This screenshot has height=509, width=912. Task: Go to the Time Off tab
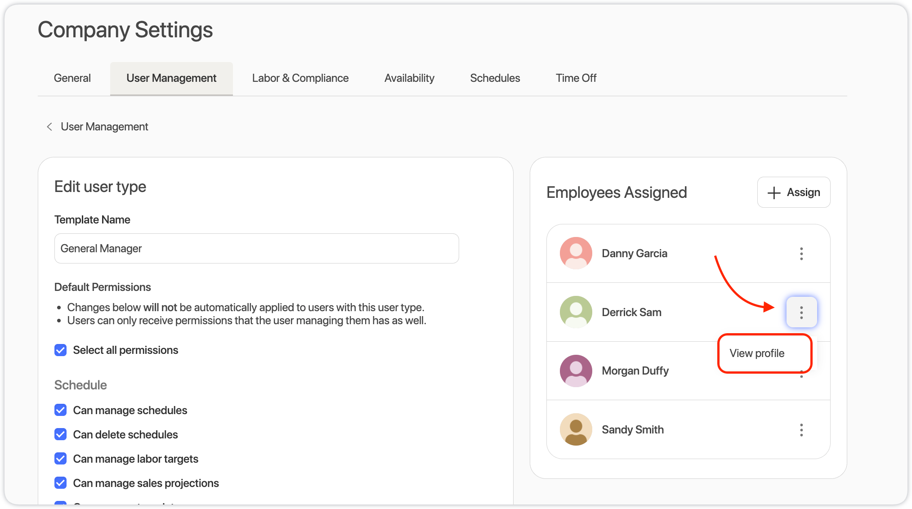pos(576,78)
